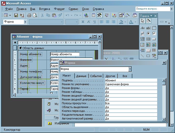Select the Page Break tool in toolbox
Viewport: 175px width, 133px height.
[x=142, y=50]
